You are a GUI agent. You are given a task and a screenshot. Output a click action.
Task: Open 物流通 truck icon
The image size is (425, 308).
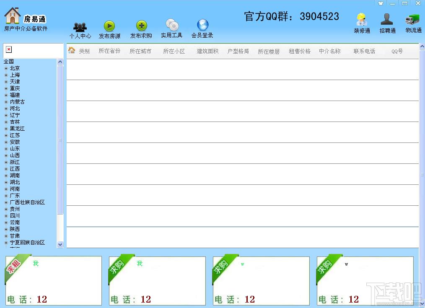tap(413, 20)
